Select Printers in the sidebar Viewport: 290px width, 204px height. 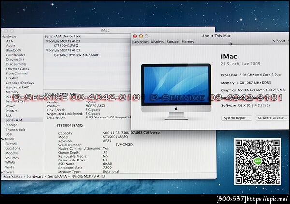pos(12,111)
